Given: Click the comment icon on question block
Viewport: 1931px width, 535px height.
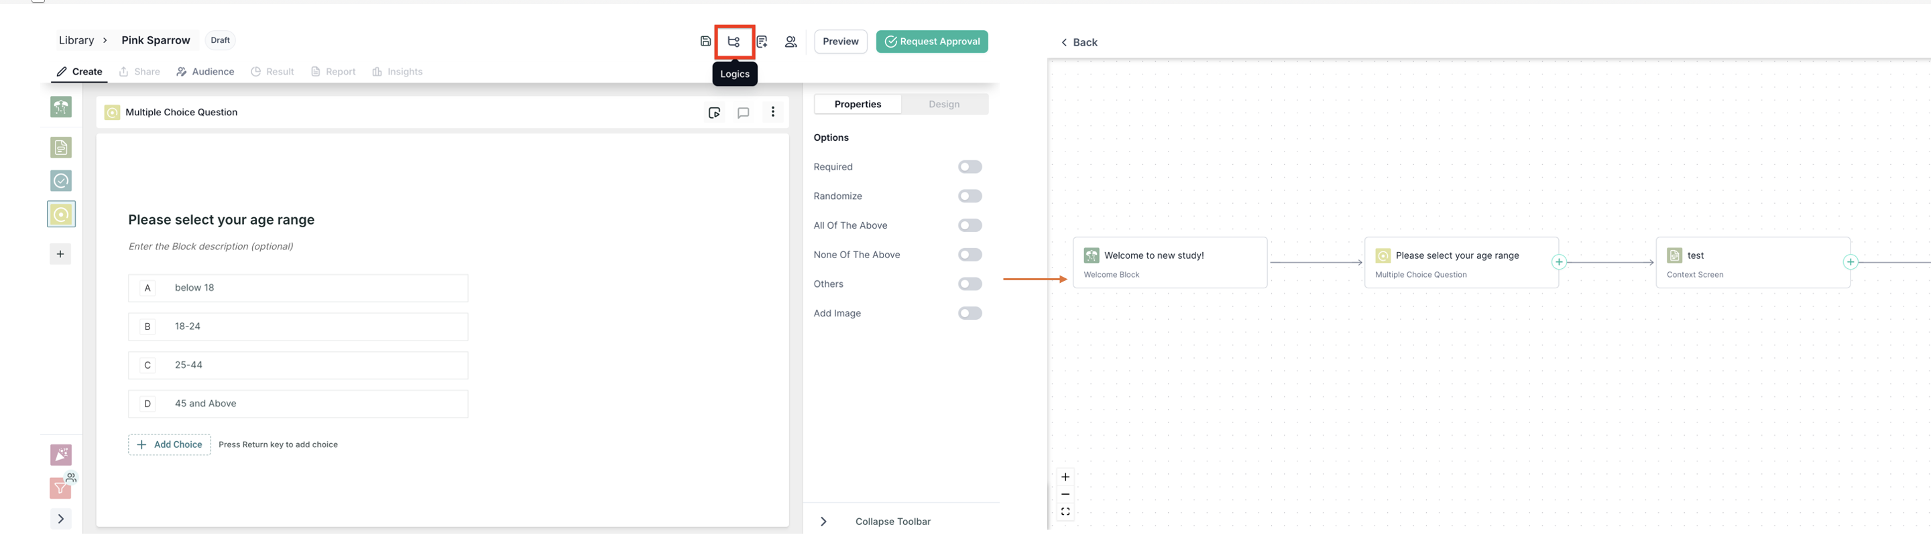Looking at the screenshot, I should tap(743, 113).
